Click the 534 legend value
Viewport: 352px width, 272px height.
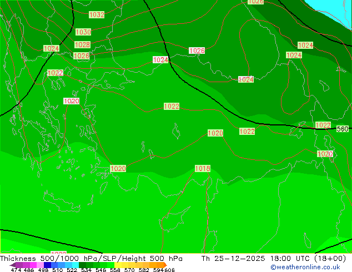86,270
